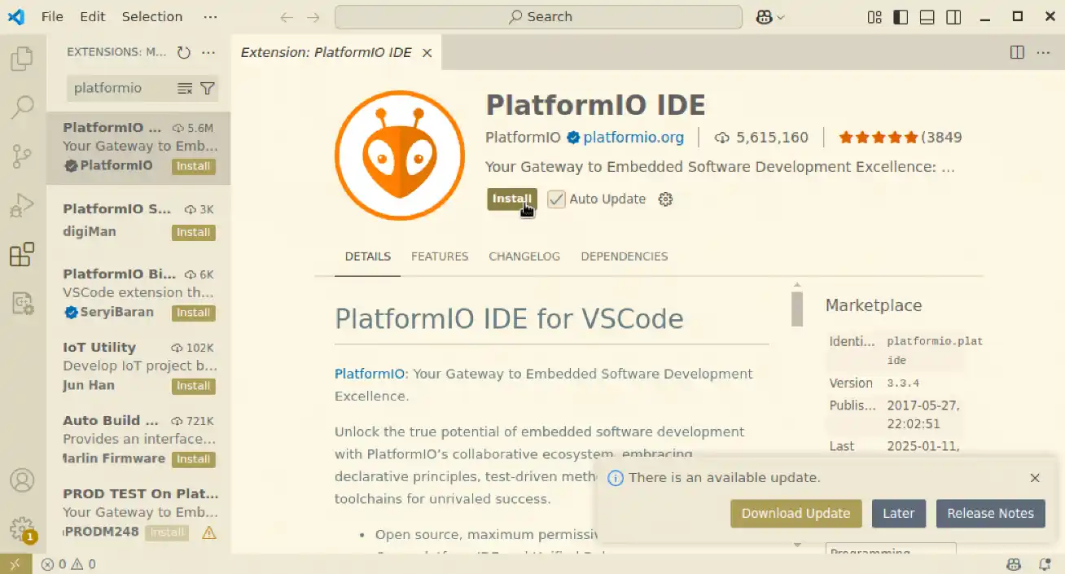This screenshot has width=1065, height=574.
Task: Open the Extensions view icon
Action: (22, 254)
